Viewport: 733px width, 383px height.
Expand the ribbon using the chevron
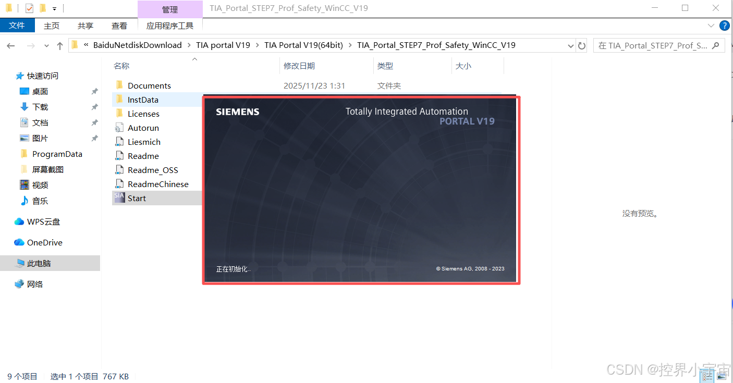pyautogui.click(x=711, y=26)
